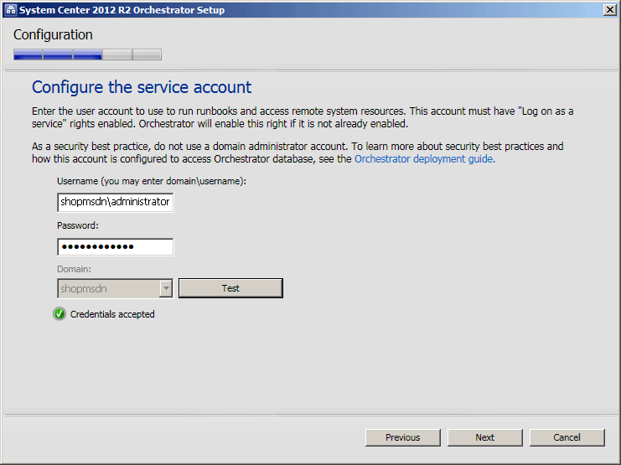This screenshot has height=465, width=621.
Task: Close the Orchestrator Setup window
Action: coord(609,10)
